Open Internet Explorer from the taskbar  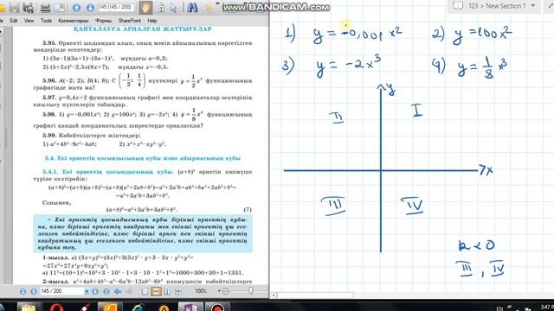pyautogui.click(x=137, y=307)
